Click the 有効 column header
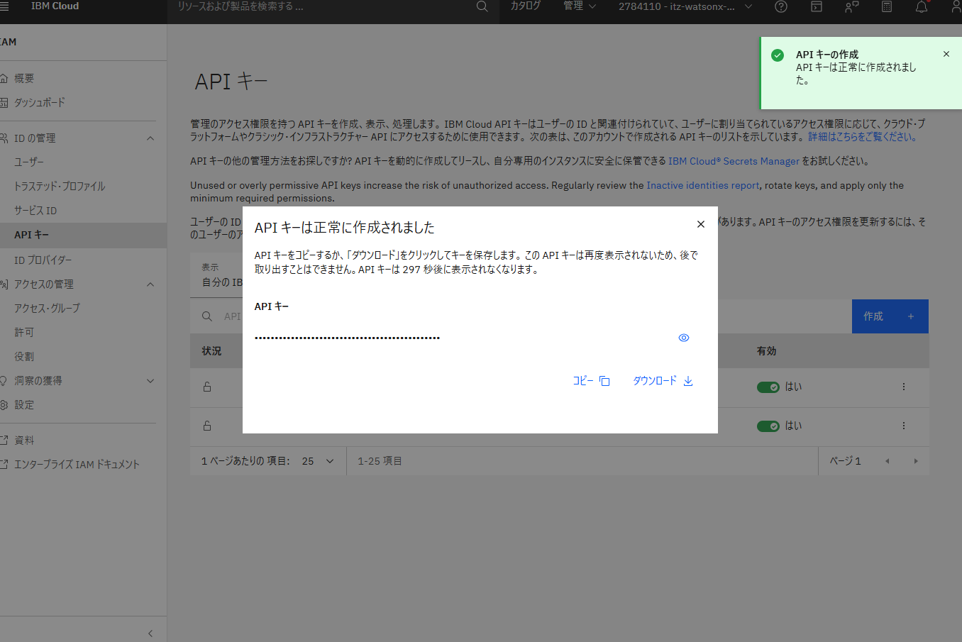The width and height of the screenshot is (962, 642). pos(767,351)
